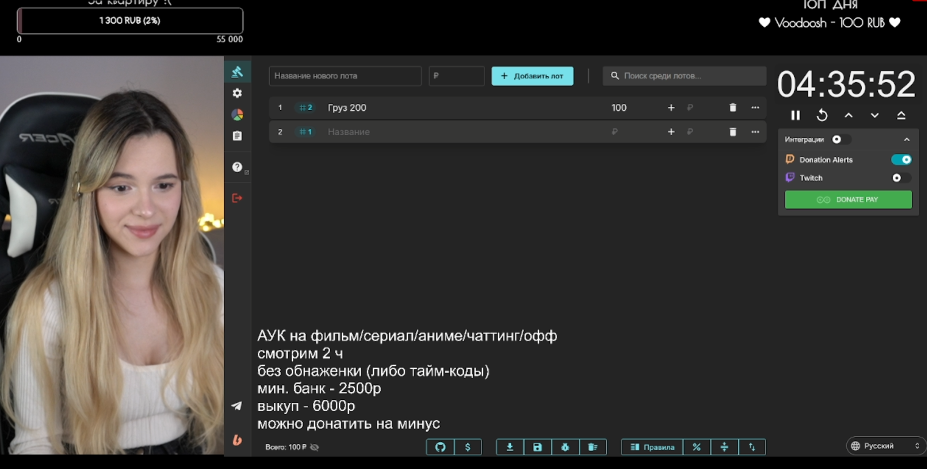
Task: Reset the auction timer
Action: click(822, 115)
